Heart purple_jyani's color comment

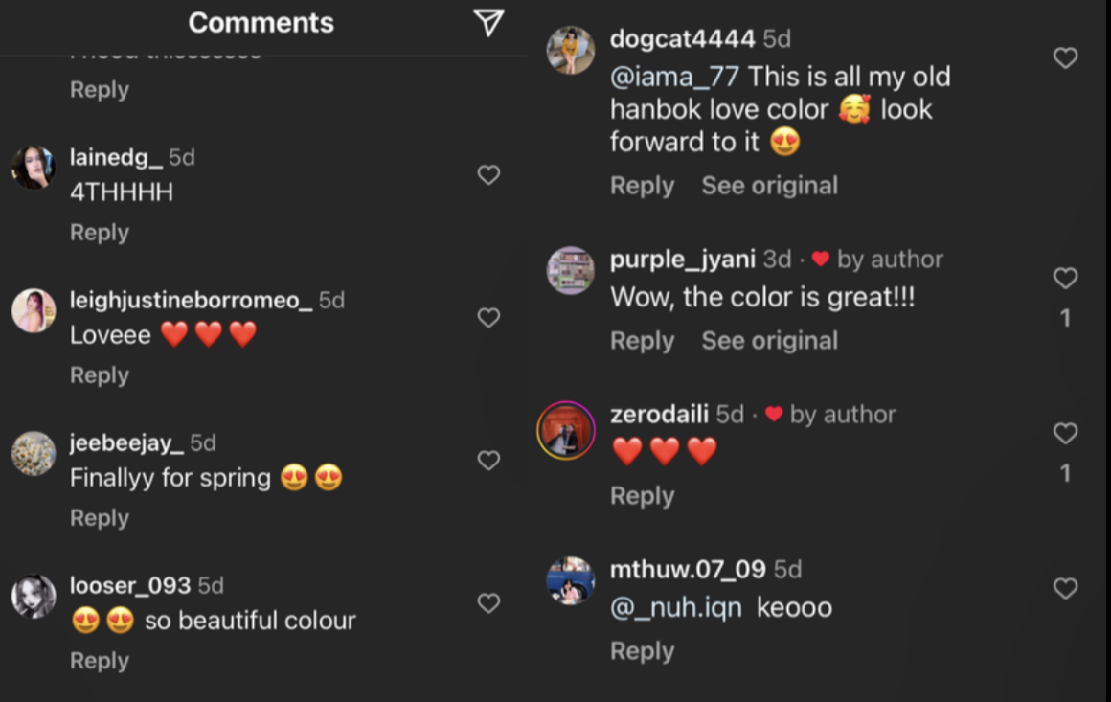tap(1065, 279)
